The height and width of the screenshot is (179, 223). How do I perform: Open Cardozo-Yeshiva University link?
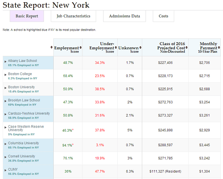[29, 113]
